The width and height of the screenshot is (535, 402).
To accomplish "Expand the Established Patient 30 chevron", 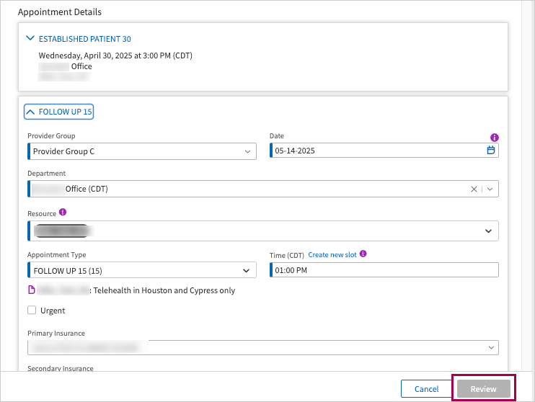I will [30, 39].
